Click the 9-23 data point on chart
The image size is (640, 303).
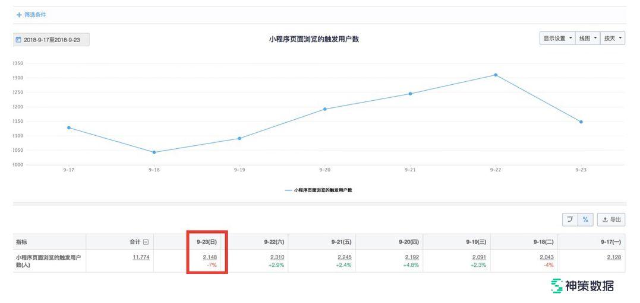(581, 122)
